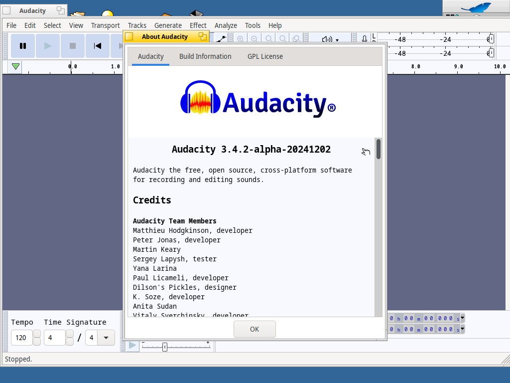510x383 pixels.
Task: Click the green Play button in transport toolbar
Action: pos(48,46)
